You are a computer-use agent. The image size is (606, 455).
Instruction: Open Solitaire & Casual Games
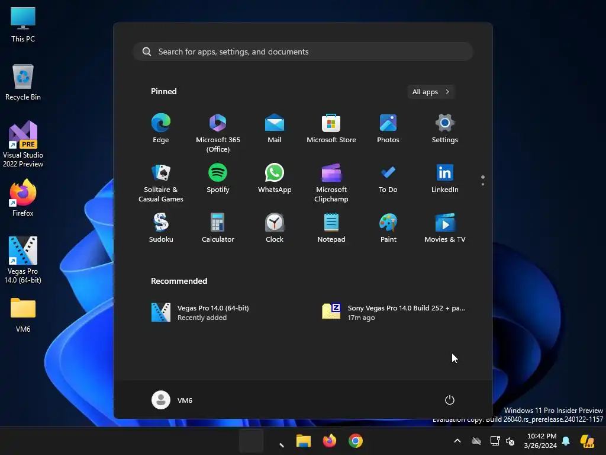point(161,182)
